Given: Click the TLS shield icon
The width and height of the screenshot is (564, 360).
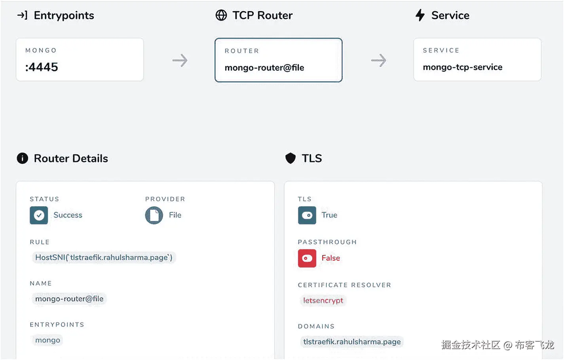Looking at the screenshot, I should click(x=291, y=158).
